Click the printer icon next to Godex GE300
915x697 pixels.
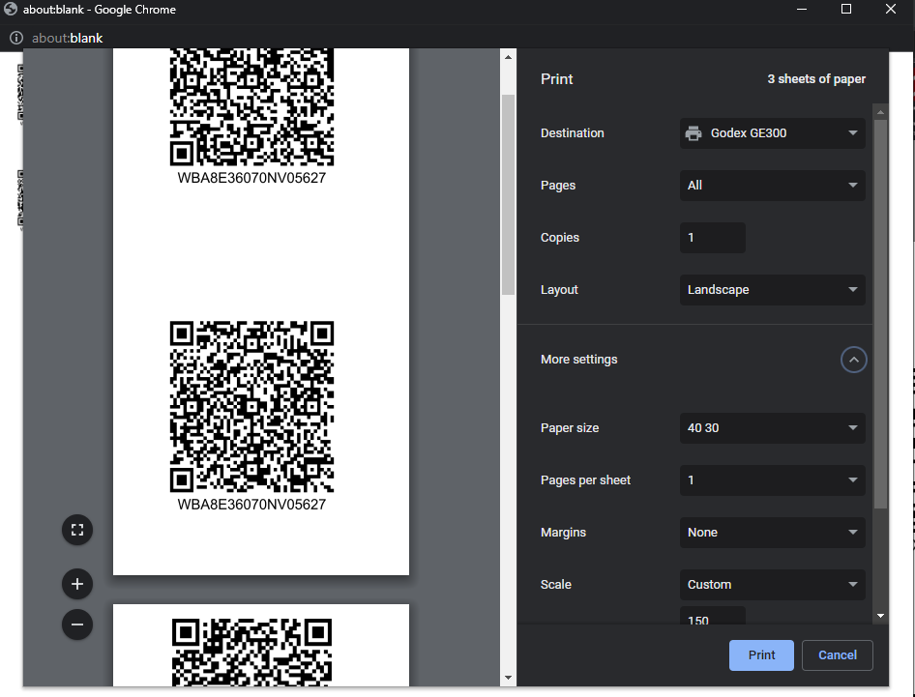click(x=694, y=133)
